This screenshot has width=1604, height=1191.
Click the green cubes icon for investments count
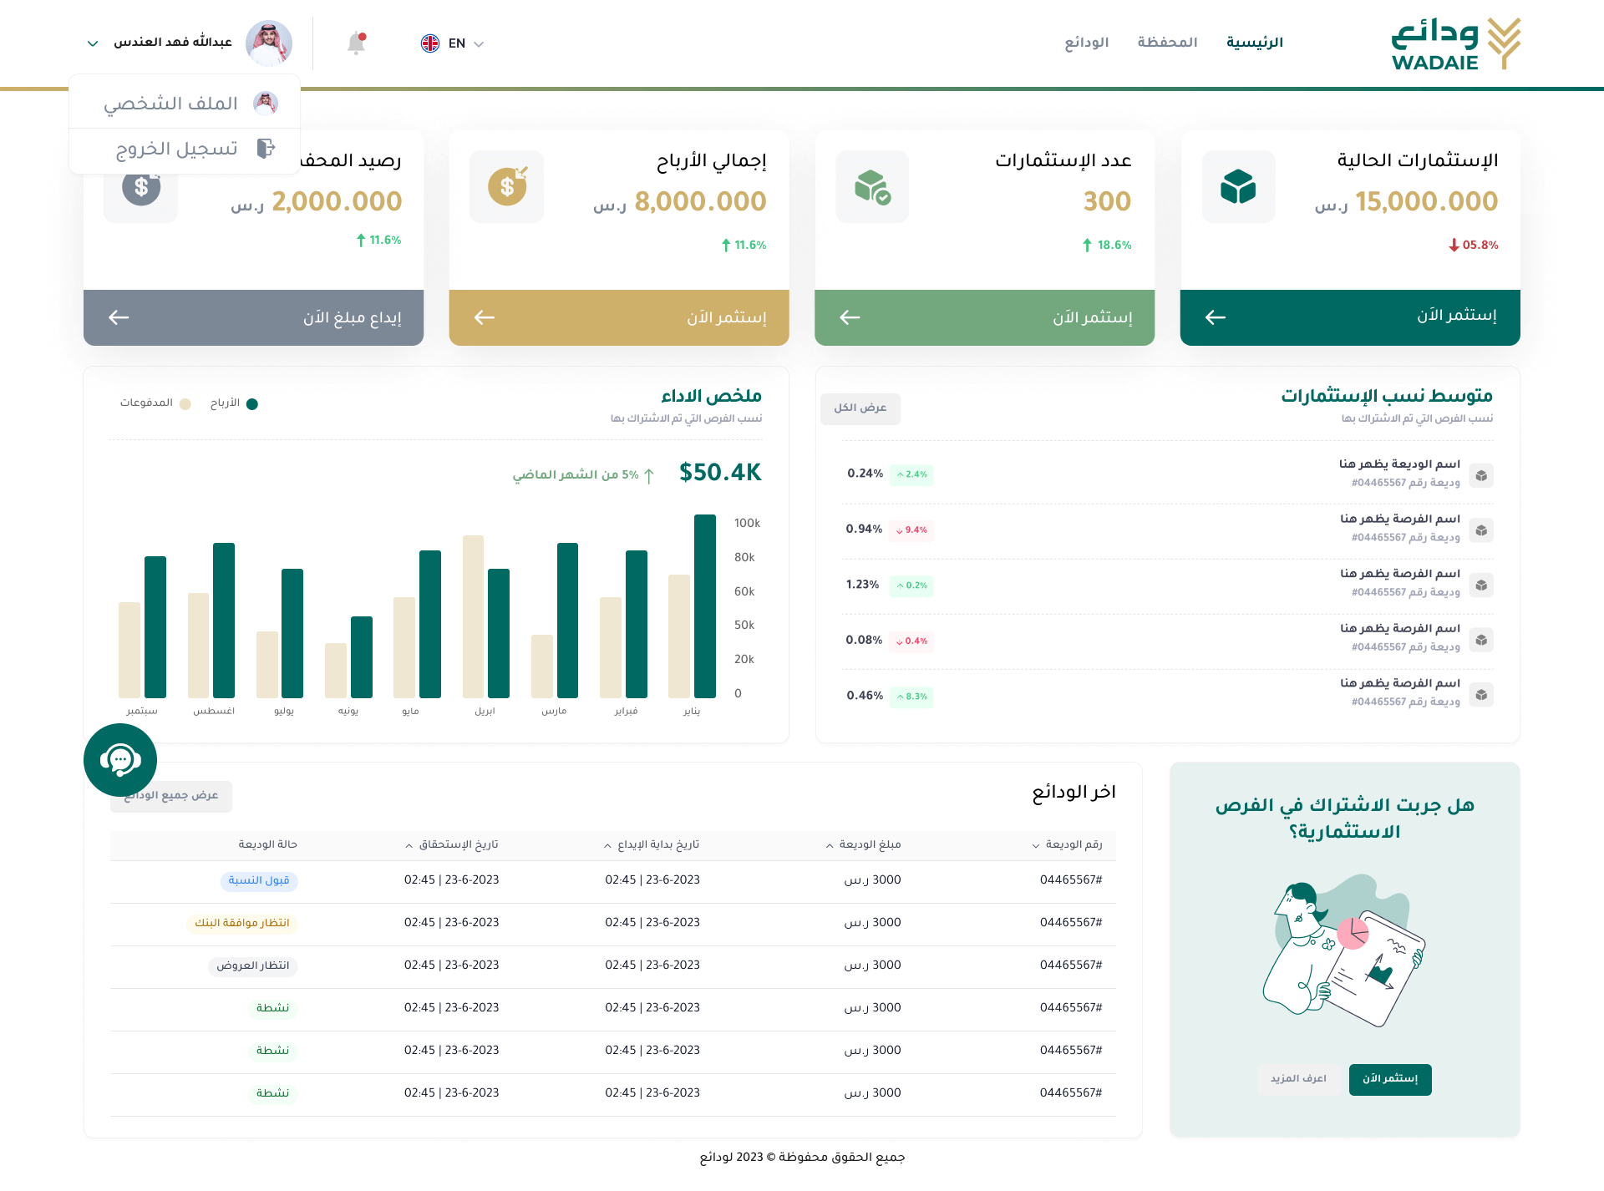[872, 186]
